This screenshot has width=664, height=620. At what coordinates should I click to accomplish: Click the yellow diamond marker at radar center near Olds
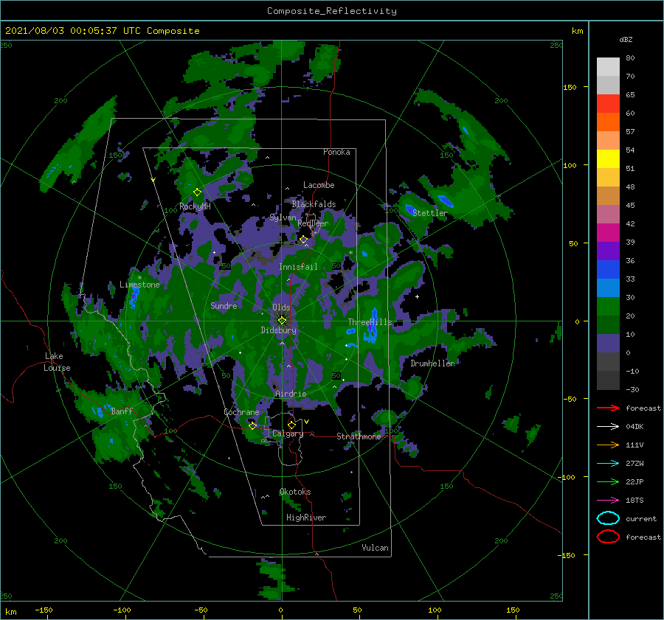point(282,321)
